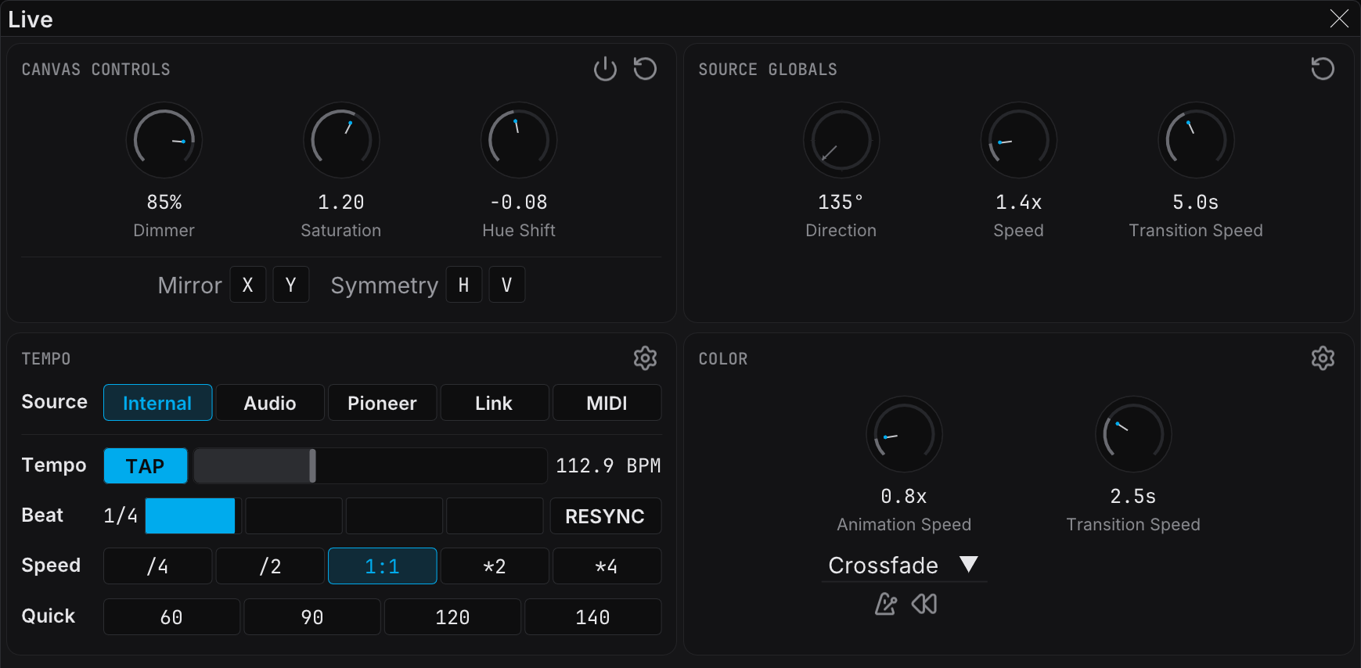Click the 1/4 beat counter text
Image resolution: width=1361 pixels, height=668 pixels.
[x=121, y=516]
